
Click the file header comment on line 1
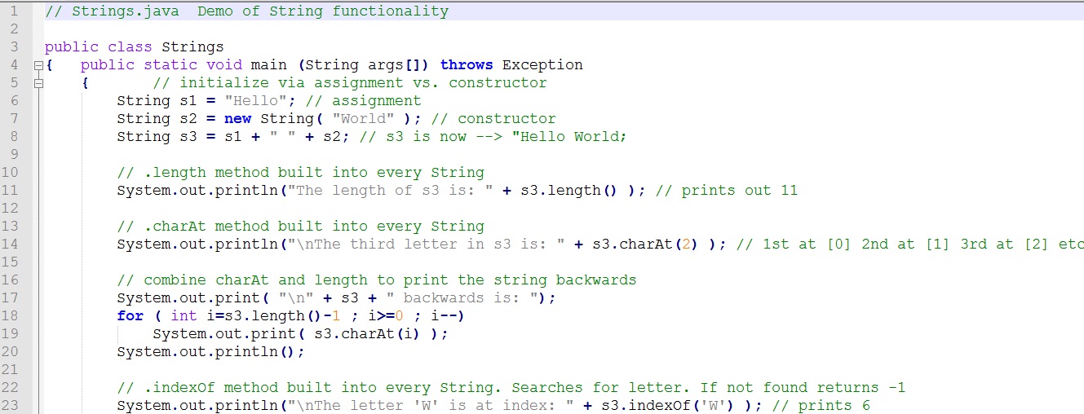coord(246,11)
